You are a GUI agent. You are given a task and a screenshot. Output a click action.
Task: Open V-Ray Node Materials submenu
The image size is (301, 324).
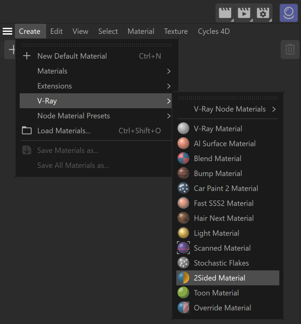pyautogui.click(x=228, y=109)
